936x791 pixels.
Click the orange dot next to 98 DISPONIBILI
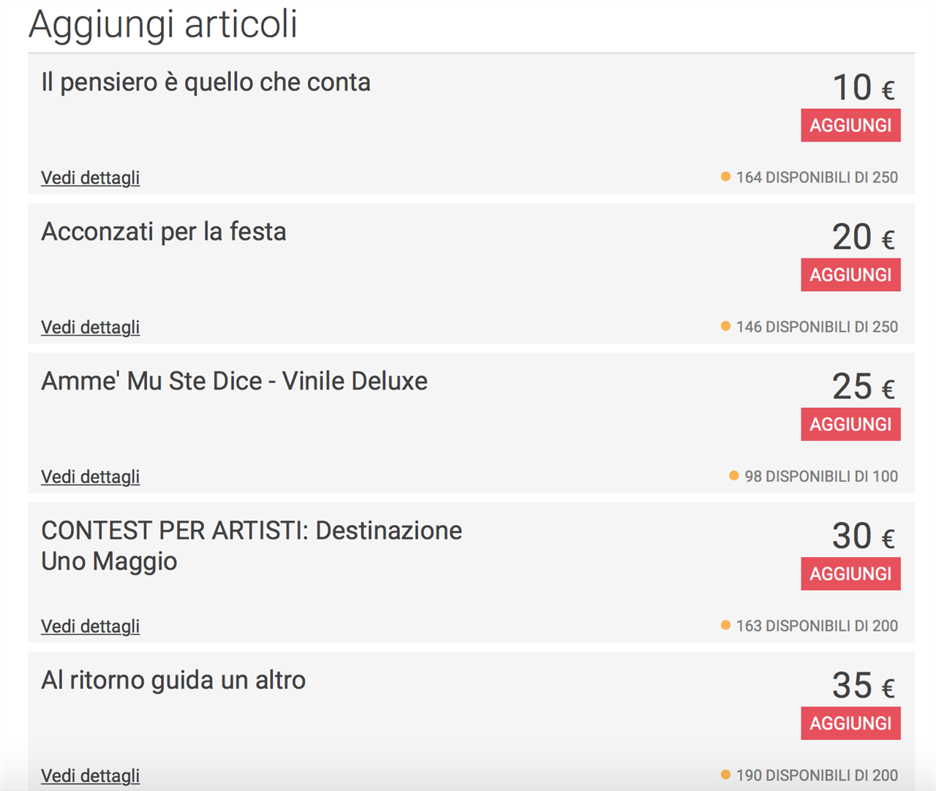(x=734, y=475)
